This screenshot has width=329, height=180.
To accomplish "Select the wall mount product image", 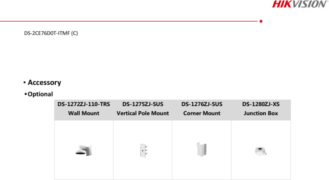I will [84, 150].
